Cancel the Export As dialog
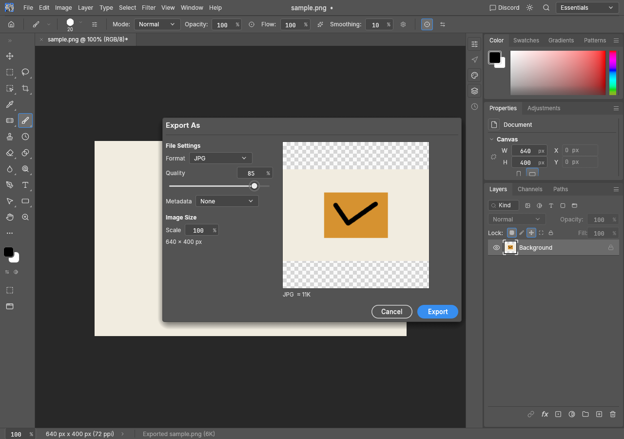The image size is (624, 439). pos(392,312)
